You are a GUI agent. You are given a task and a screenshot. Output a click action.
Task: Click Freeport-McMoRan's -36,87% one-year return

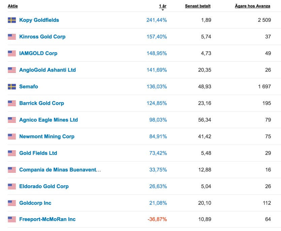click(157, 220)
